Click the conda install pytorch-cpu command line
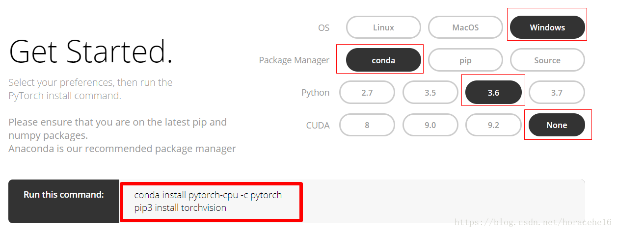The image size is (617, 232). 208,195
